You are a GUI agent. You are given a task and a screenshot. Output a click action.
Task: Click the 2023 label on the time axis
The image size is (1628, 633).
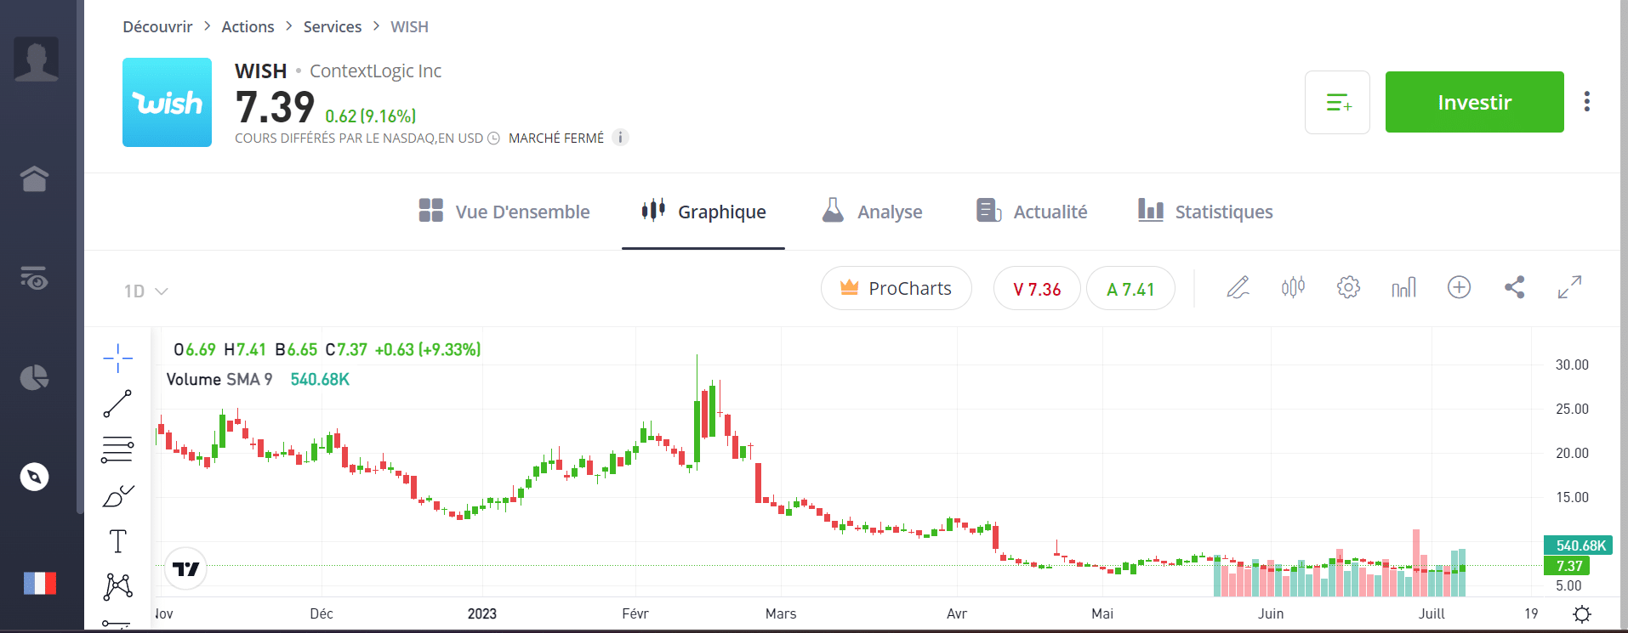tap(482, 613)
